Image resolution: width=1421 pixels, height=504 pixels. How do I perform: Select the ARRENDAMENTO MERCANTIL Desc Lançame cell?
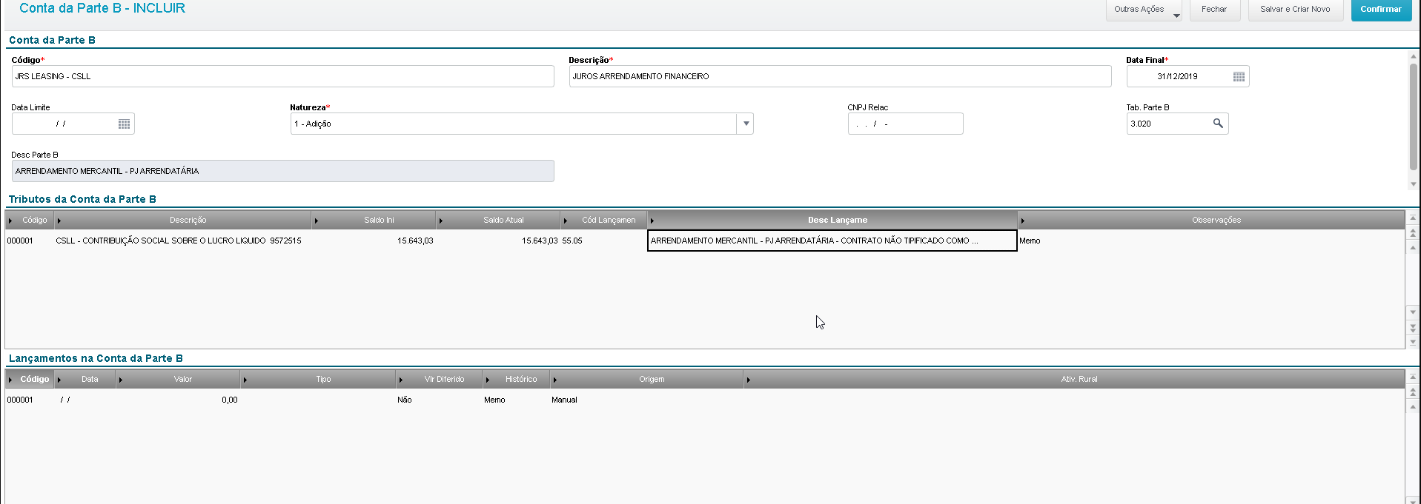832,241
